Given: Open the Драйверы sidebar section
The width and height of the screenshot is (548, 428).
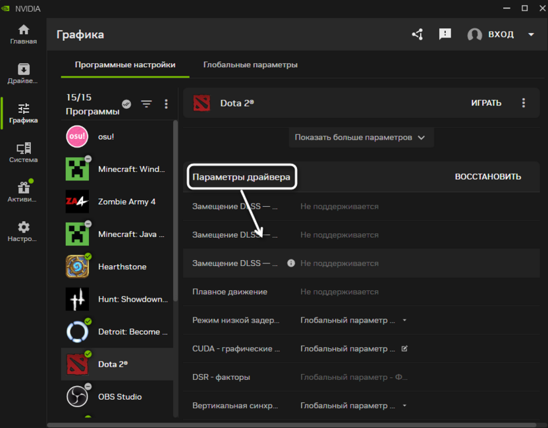Looking at the screenshot, I should (x=24, y=74).
